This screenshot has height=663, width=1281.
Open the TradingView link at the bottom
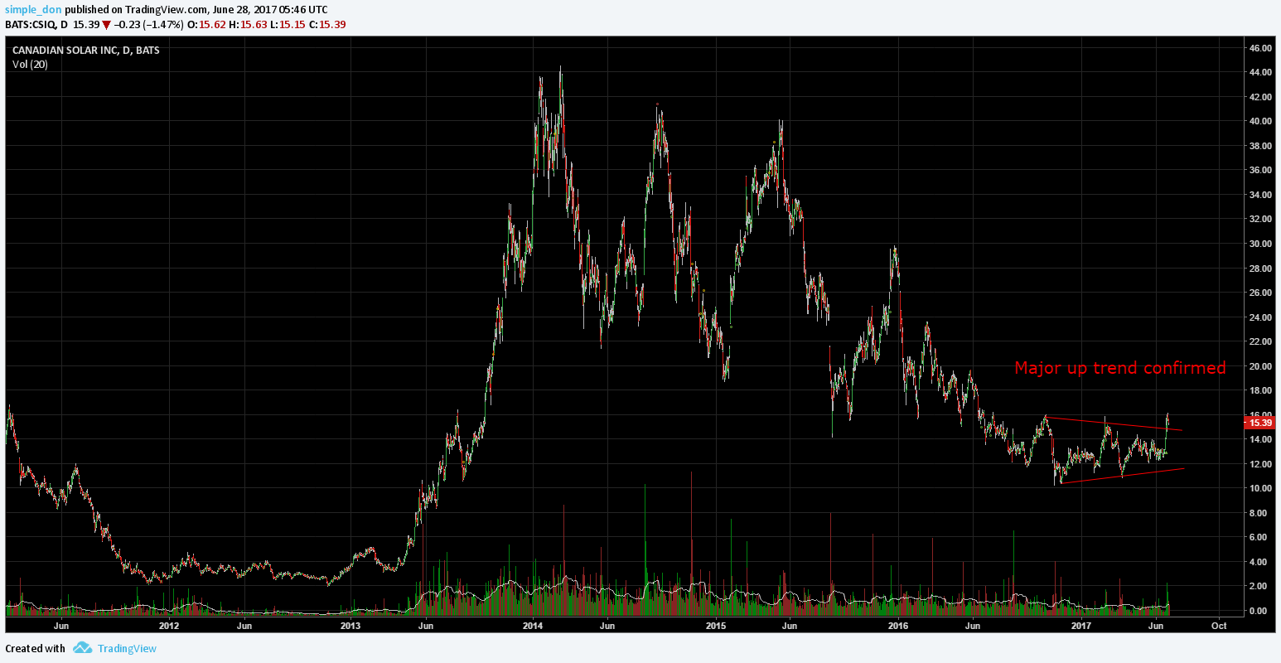pos(127,648)
